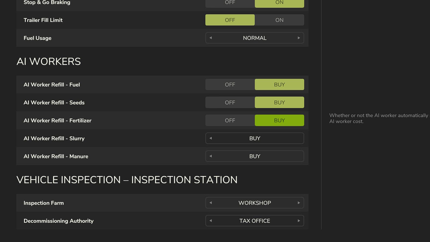Click left arrow on Decommissioning Authority selector

point(211,221)
